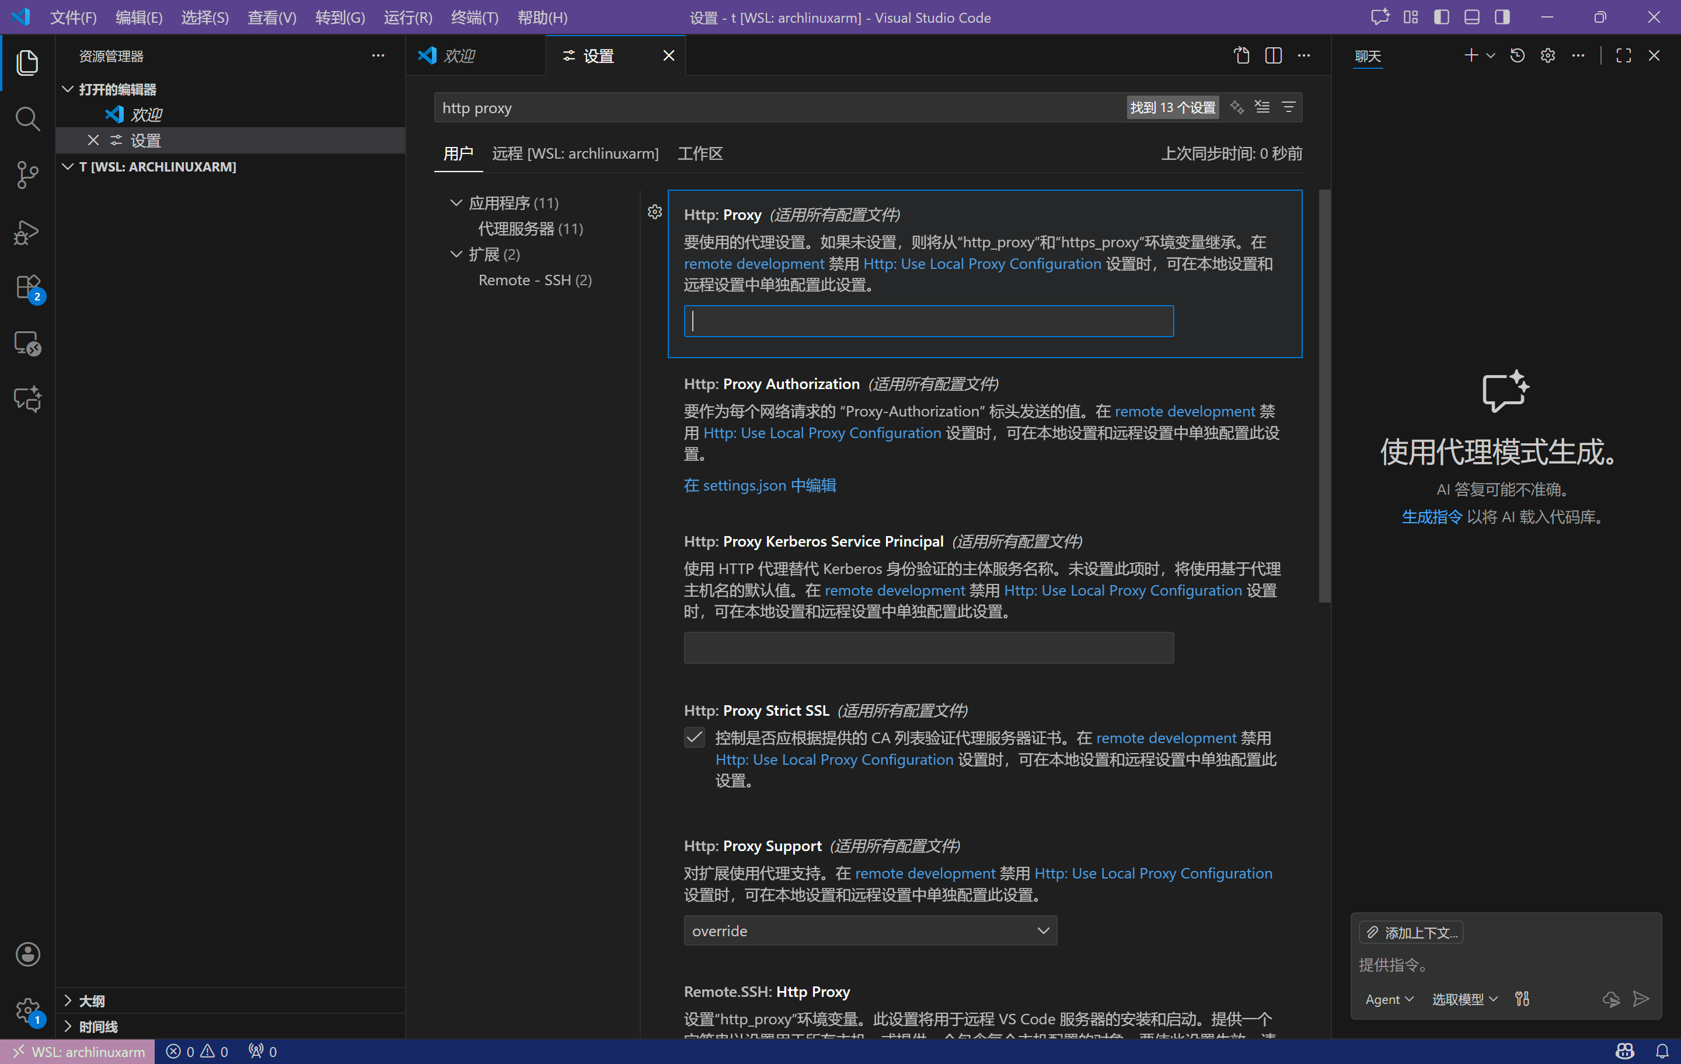The width and height of the screenshot is (1681, 1064).
Task: Click the filter settings icon in search bar
Action: coord(1288,107)
